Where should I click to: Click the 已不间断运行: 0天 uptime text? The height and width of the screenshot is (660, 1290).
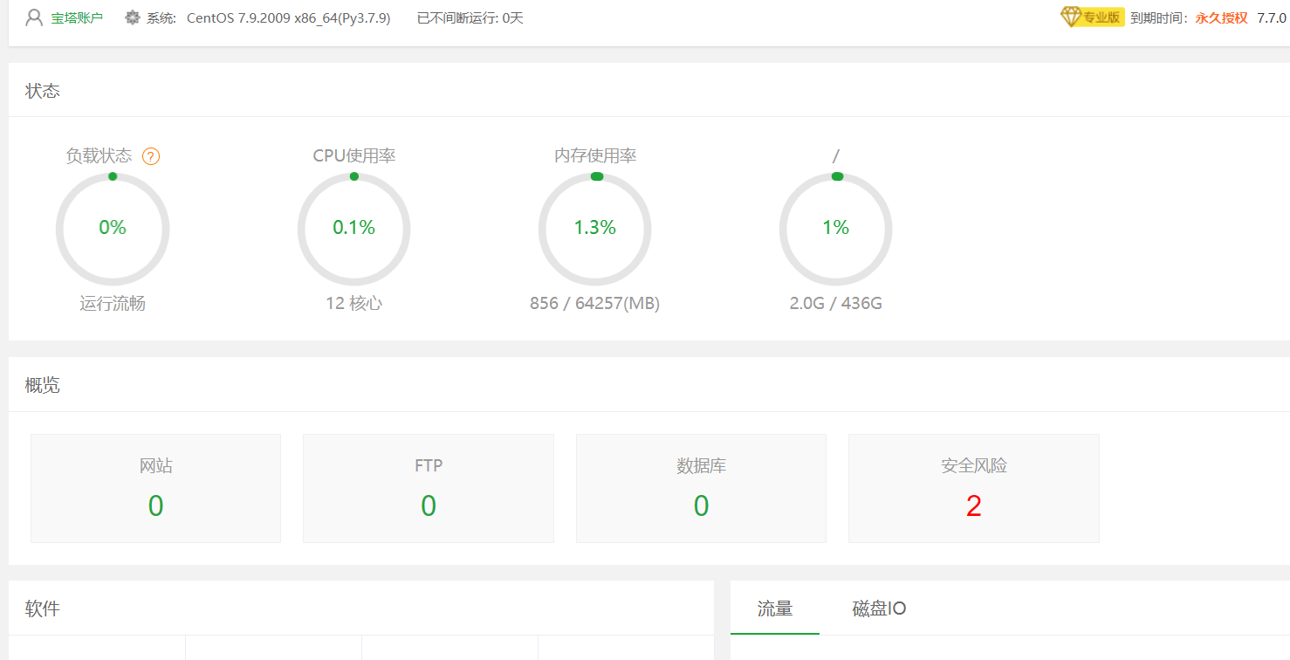(x=470, y=18)
